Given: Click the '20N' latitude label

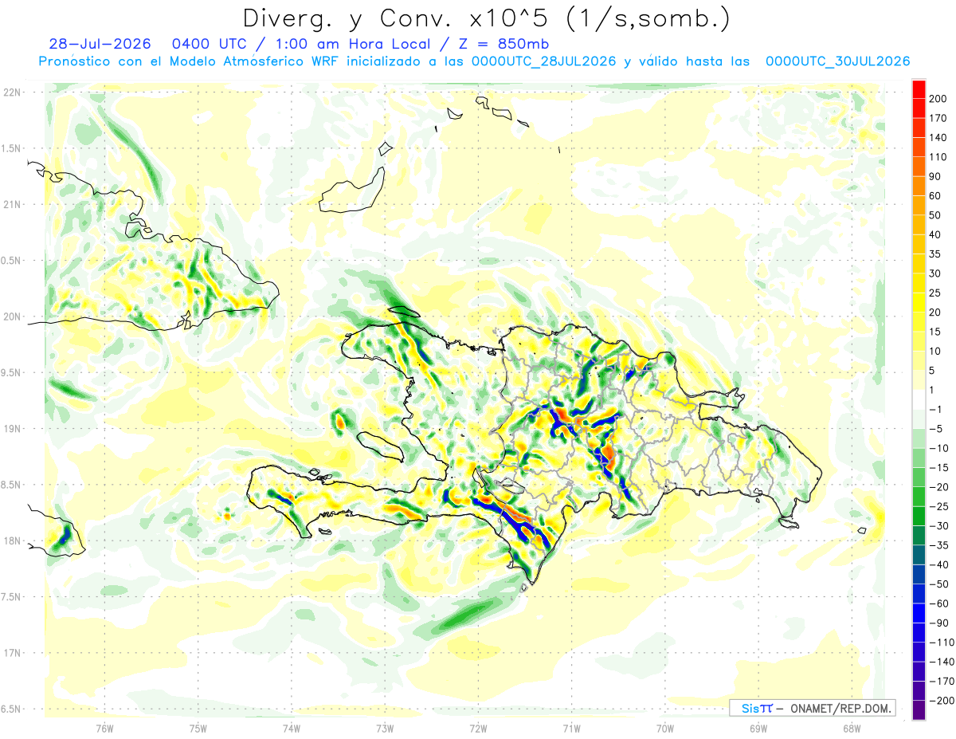Looking at the screenshot, I should tap(11, 316).
